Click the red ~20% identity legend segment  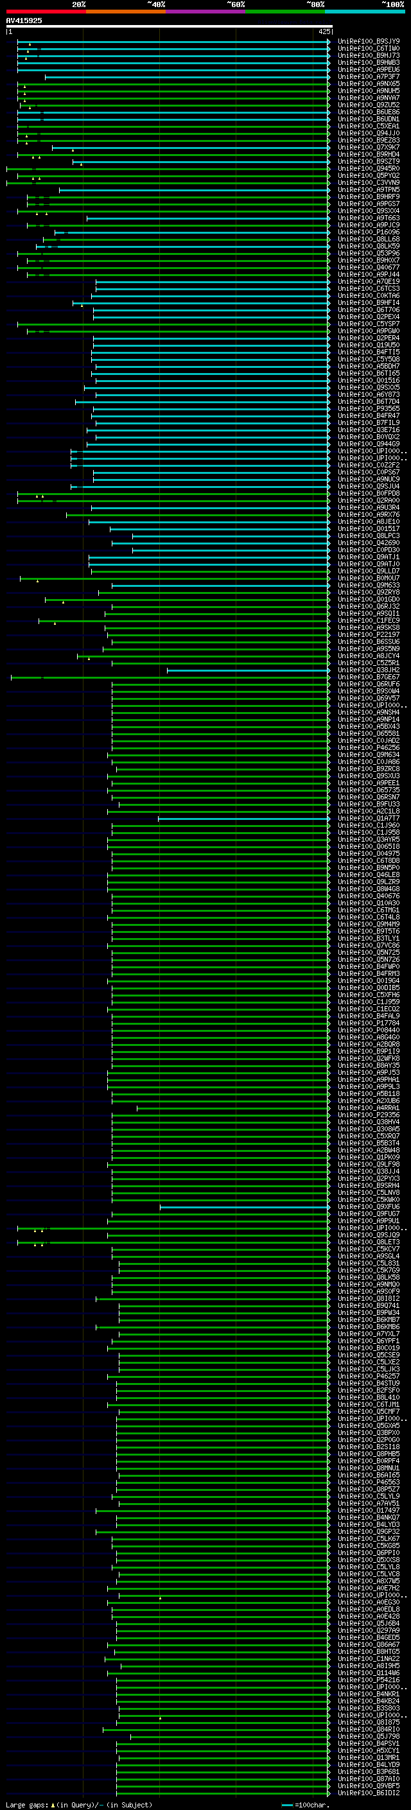(x=46, y=12)
